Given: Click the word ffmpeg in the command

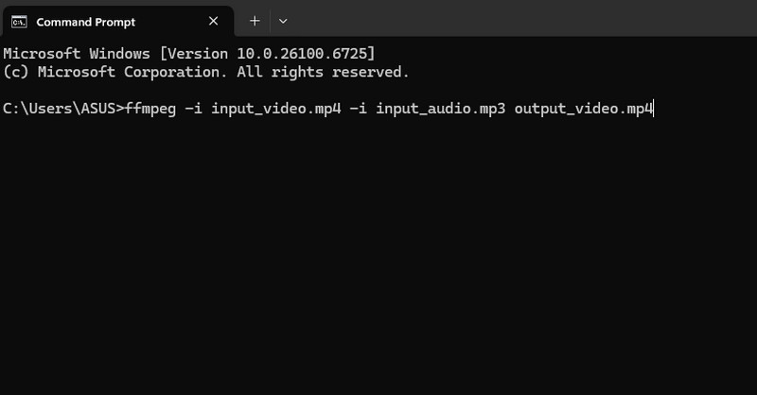Looking at the screenshot, I should [x=151, y=109].
